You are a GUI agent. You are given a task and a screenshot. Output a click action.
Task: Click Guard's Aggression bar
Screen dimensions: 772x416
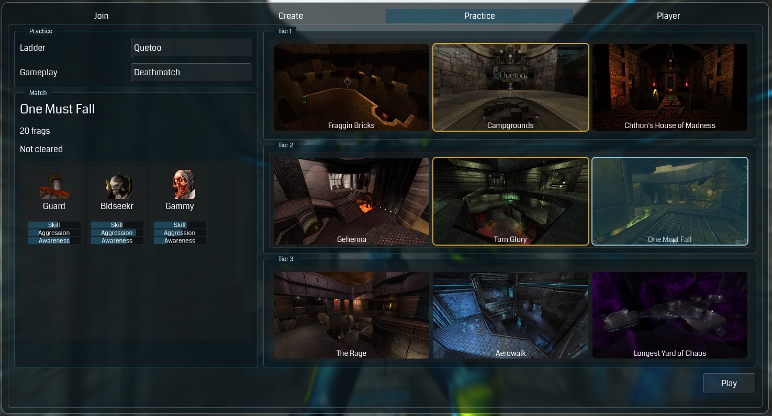(54, 233)
